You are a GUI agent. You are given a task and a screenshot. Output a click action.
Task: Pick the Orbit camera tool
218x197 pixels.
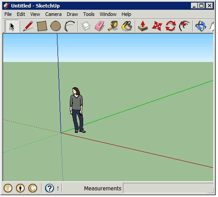(201, 26)
